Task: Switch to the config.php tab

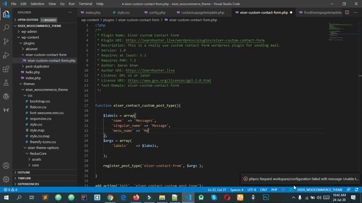Action: 157,12
